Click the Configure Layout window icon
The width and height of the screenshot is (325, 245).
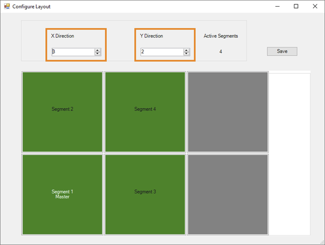pyautogui.click(x=7, y=6)
